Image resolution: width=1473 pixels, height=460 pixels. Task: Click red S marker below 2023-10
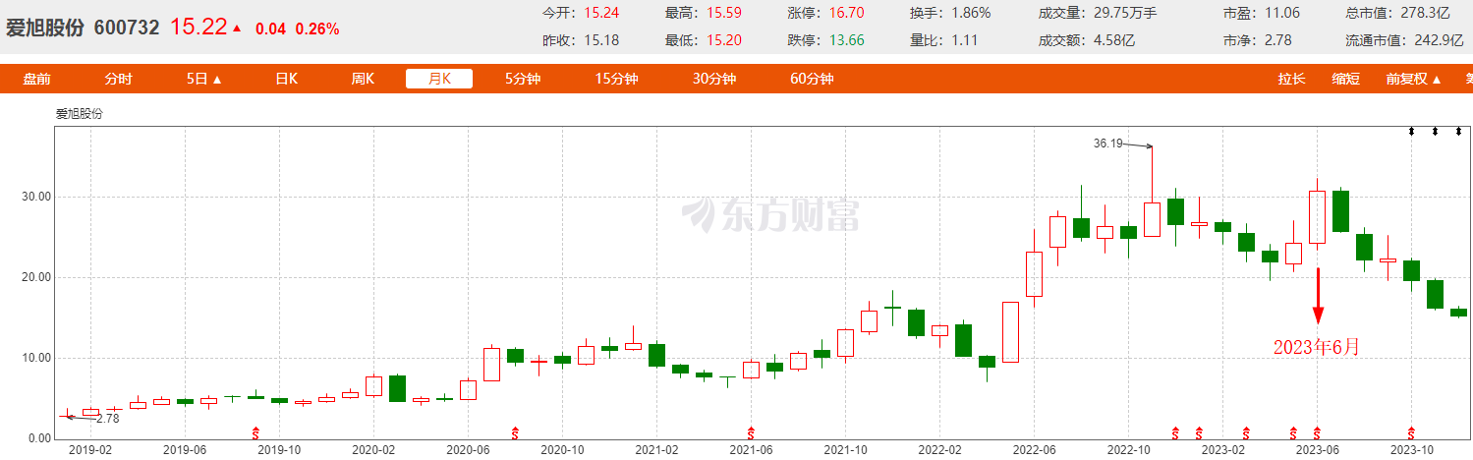coord(1411,432)
